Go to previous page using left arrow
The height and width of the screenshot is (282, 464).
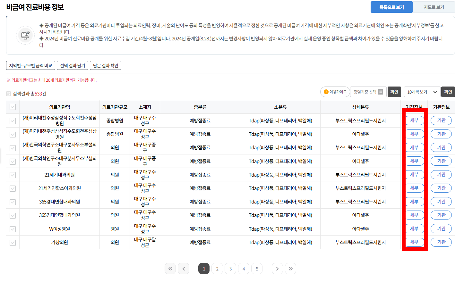[184, 269]
